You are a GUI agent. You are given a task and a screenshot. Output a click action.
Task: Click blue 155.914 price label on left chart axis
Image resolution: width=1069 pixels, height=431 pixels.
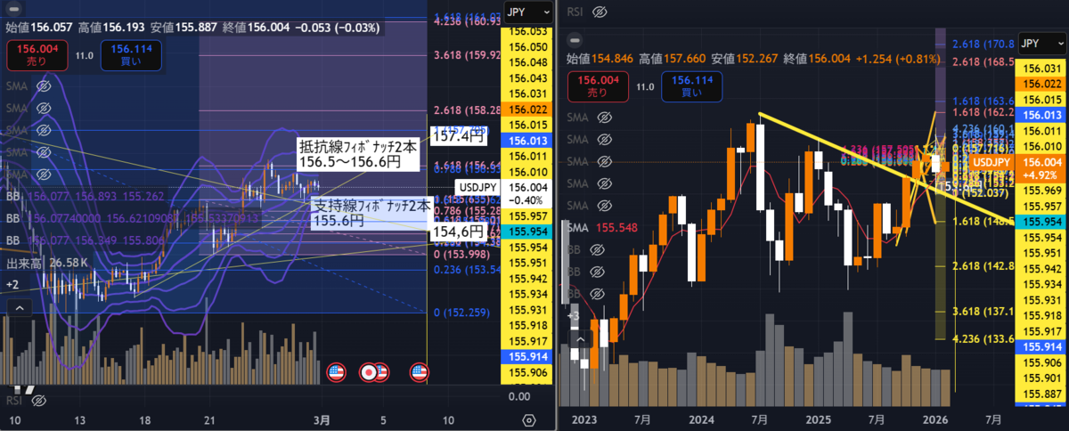(526, 355)
